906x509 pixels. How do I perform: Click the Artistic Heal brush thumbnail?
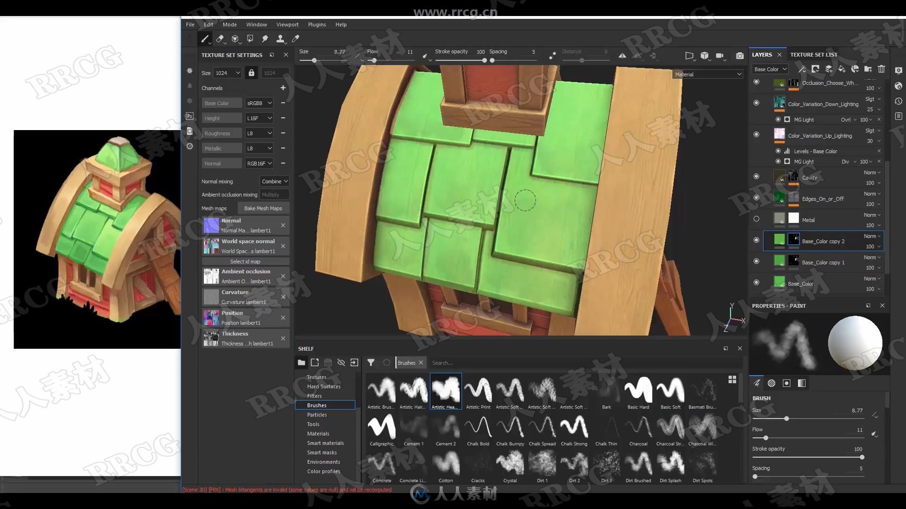click(445, 390)
